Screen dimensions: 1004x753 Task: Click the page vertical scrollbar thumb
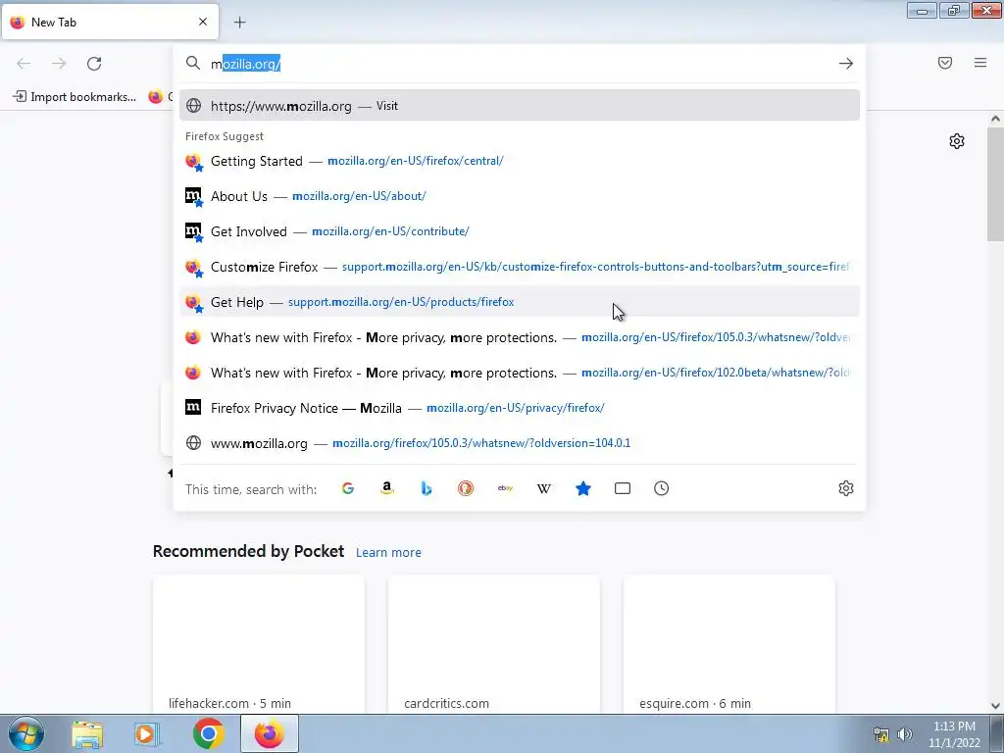996,185
